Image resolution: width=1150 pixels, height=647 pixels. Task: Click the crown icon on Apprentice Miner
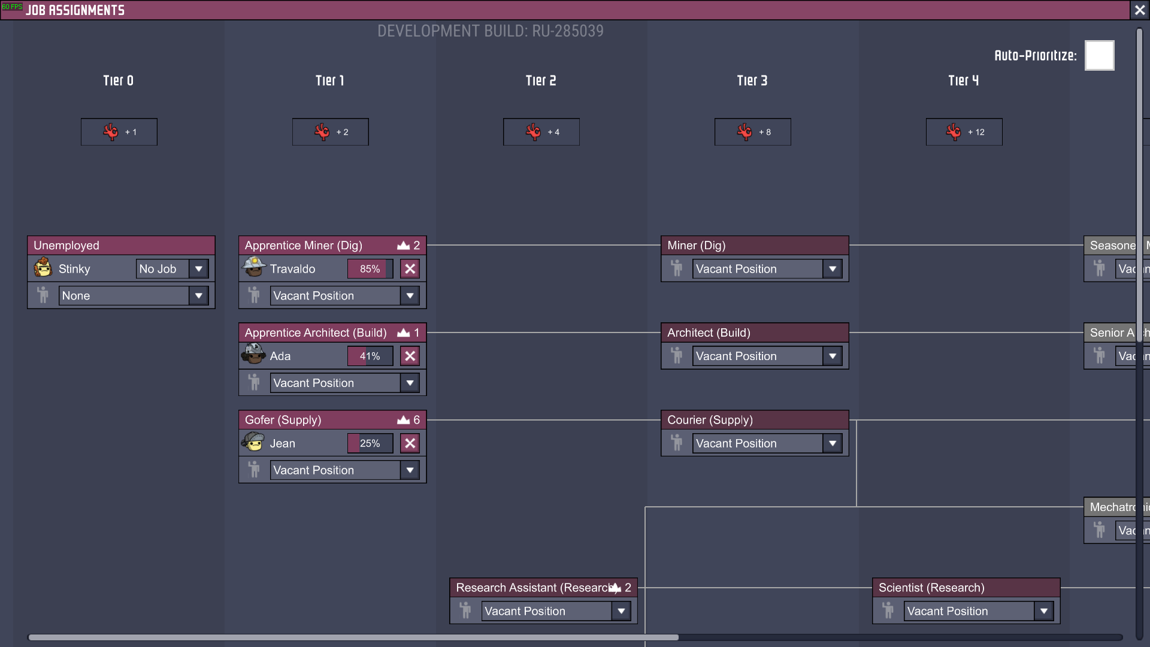coord(404,246)
